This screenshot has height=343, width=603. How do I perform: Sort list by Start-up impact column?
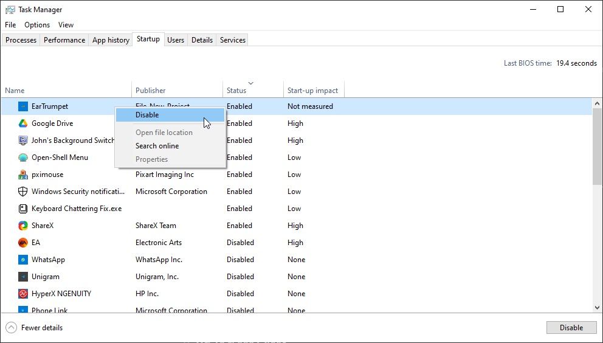(312, 91)
